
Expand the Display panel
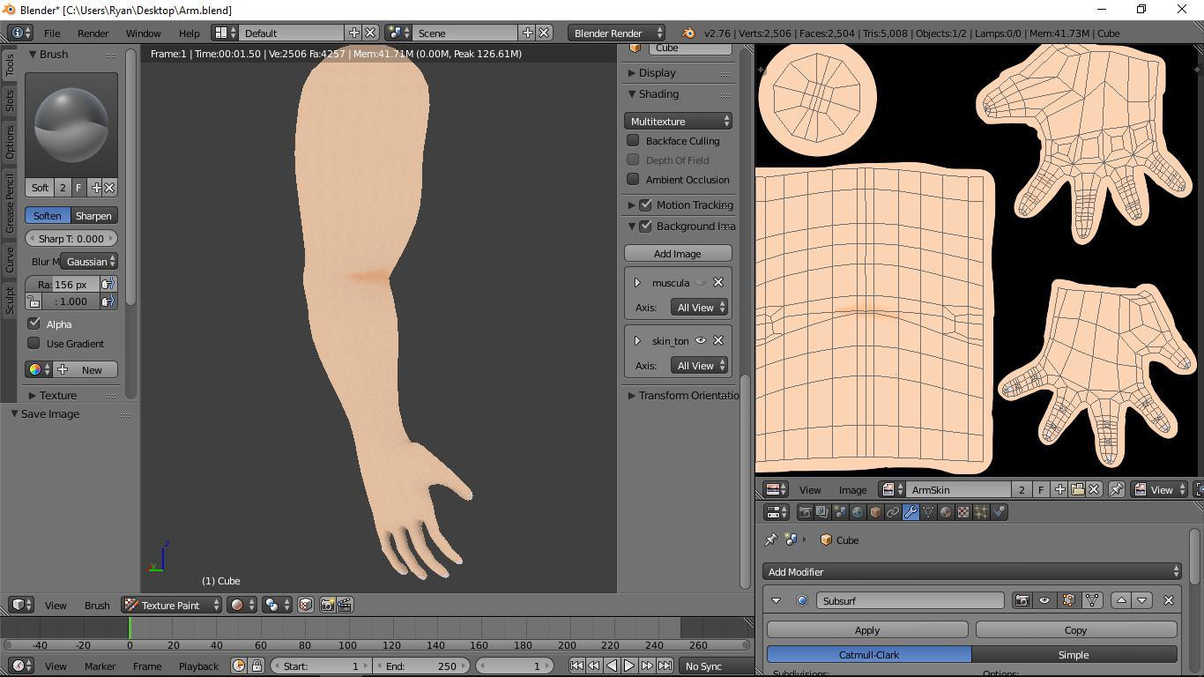(x=657, y=73)
